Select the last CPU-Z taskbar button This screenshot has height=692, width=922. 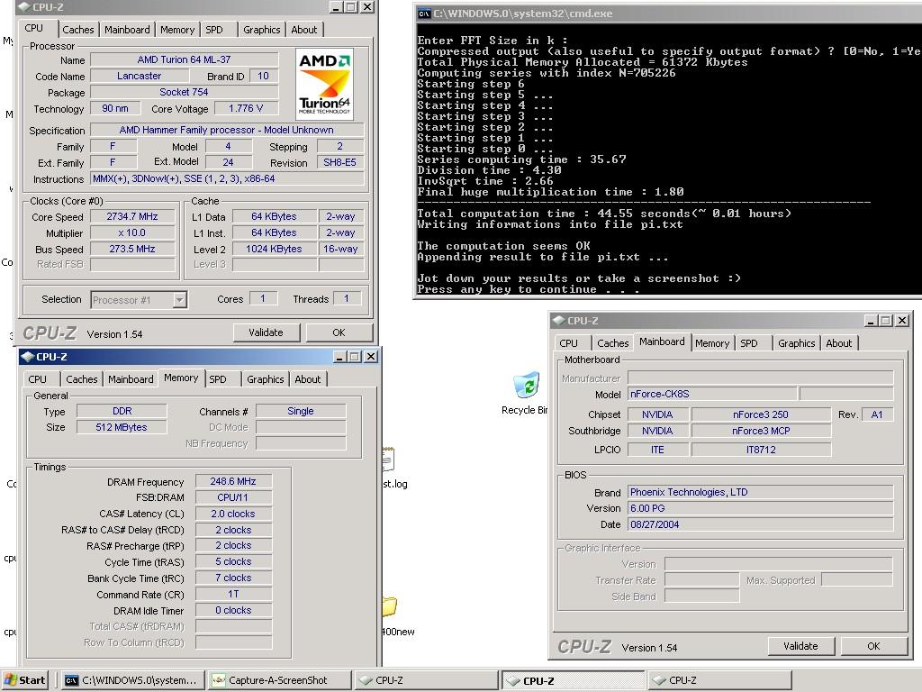click(x=719, y=680)
